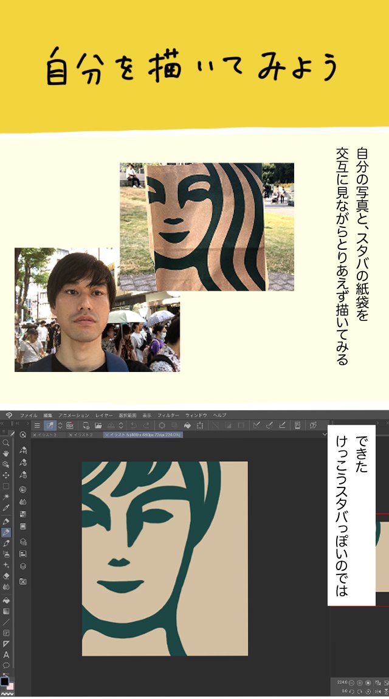389x699 pixels.
Task: Select the Hand move tool
Action: (x=6, y=453)
